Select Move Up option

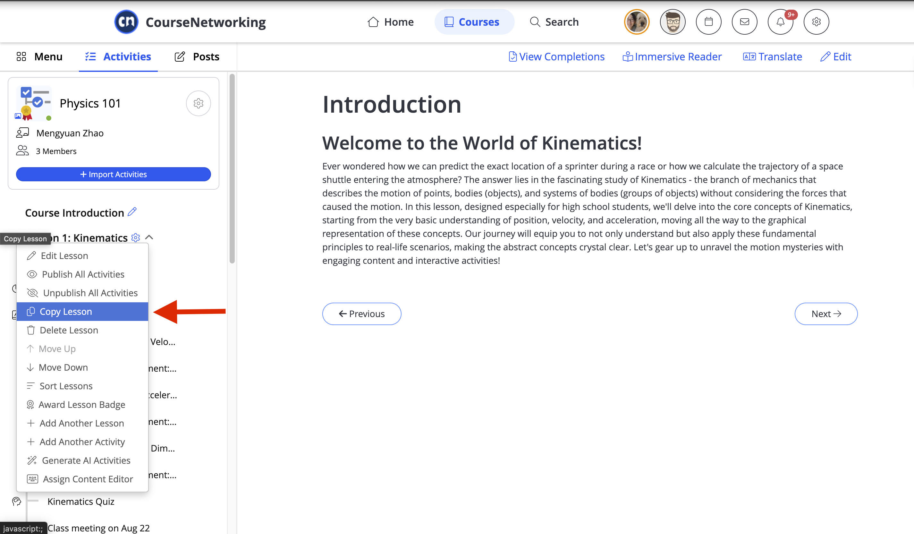[82, 349]
